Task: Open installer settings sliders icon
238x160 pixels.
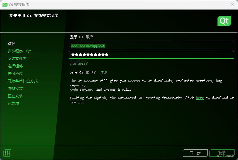Action: [x=7, y=153]
